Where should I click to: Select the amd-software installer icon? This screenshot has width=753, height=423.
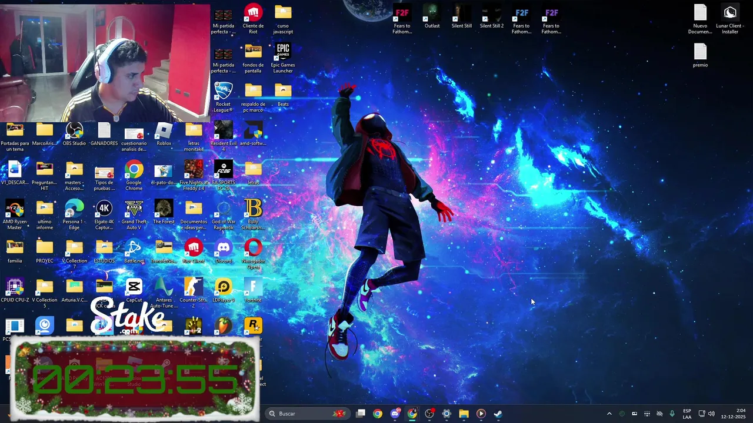(253, 135)
